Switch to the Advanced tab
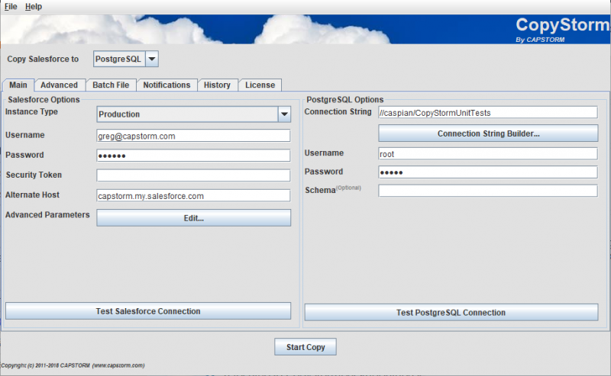 click(59, 85)
